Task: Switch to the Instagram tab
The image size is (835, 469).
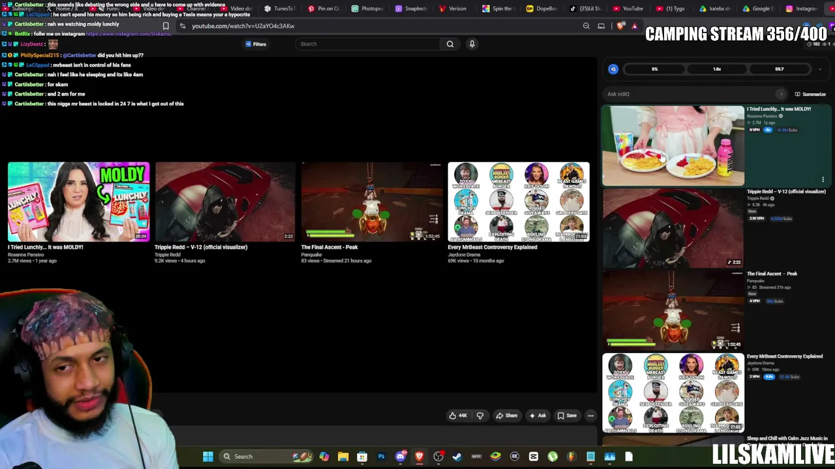Action: coord(802,8)
